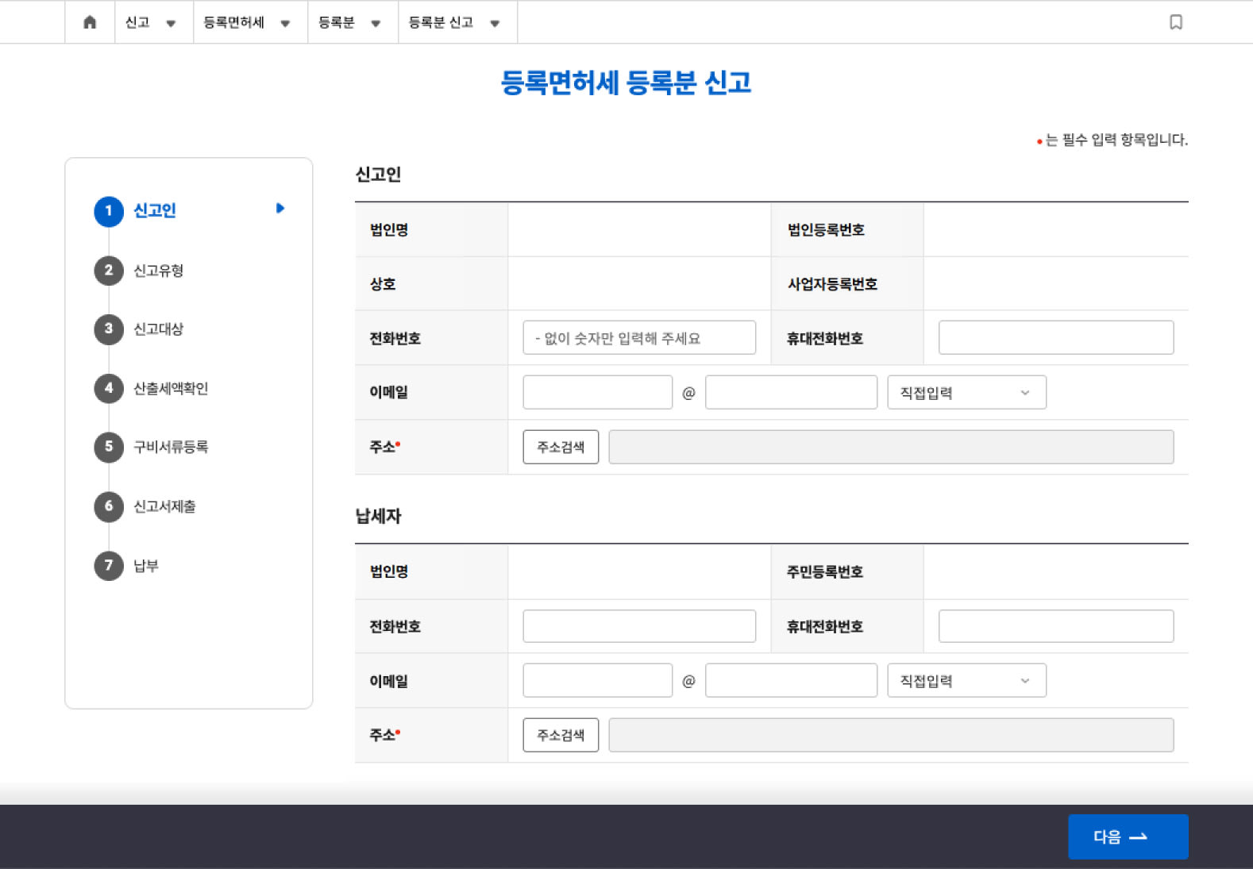Screen dimensions: 1253x869
Task: Click 법인등록번호 label in 신고인 table
Action: 826,229
